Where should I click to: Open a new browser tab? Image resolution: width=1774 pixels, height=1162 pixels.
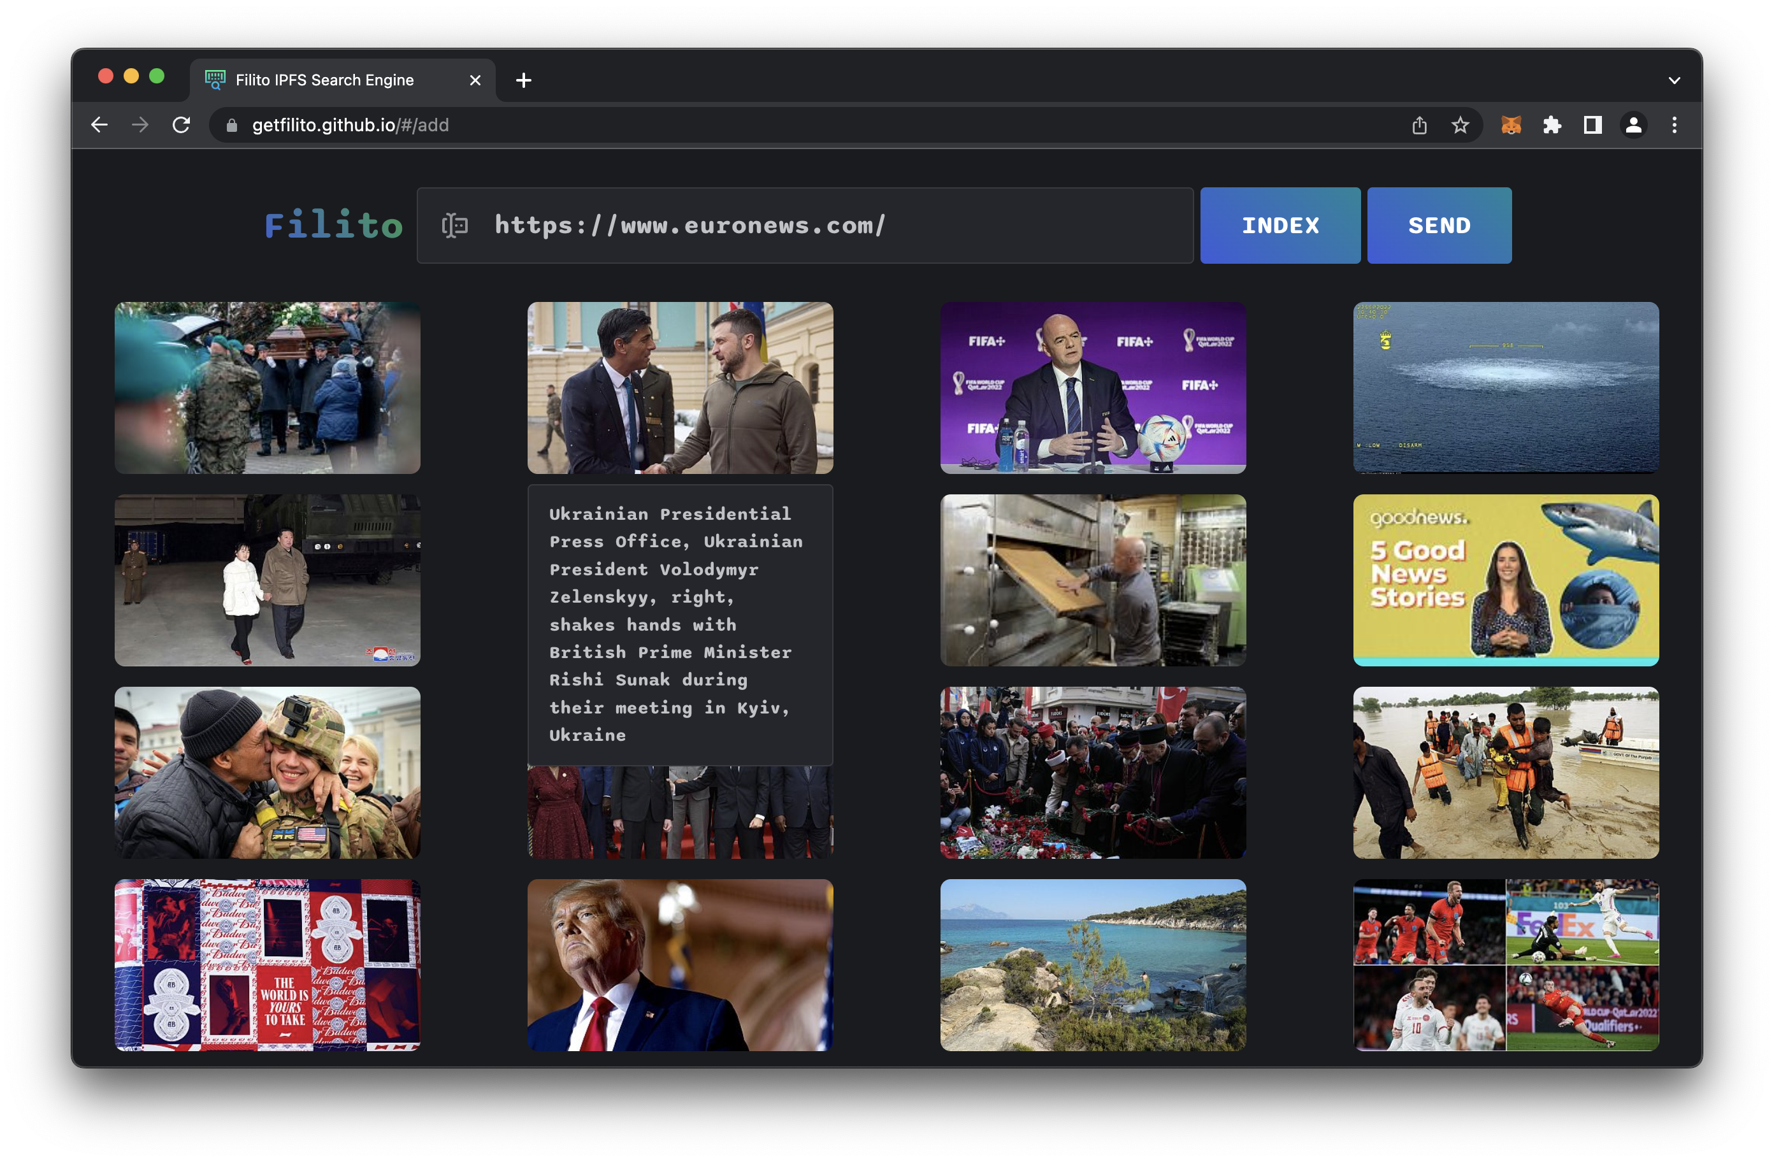(523, 80)
